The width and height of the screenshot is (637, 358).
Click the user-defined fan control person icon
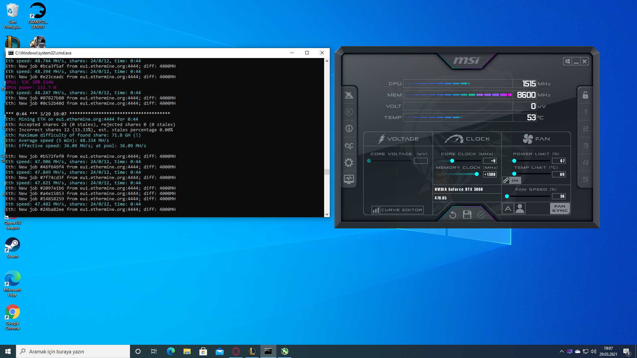pos(520,209)
